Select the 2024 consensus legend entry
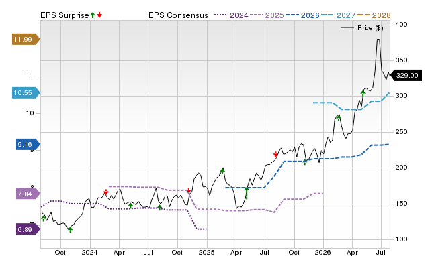This screenshot has height=256, width=430. pos(231,15)
